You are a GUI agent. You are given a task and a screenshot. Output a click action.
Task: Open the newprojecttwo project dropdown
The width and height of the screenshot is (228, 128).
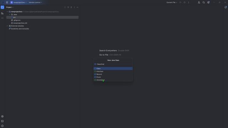point(19,2)
